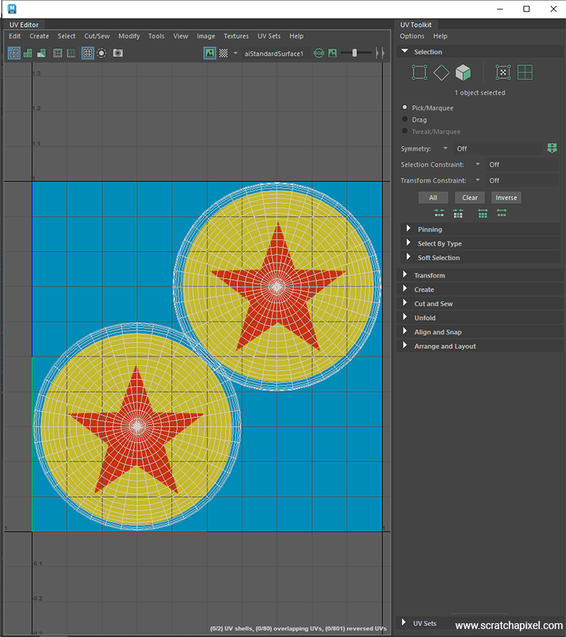Adjust the dim image slider handle

coord(355,53)
